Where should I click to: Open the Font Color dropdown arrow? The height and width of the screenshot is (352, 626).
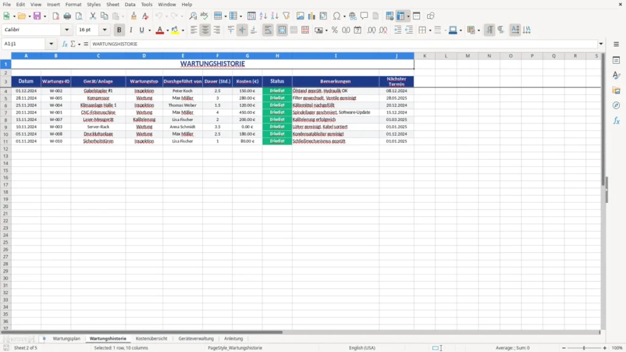point(168,31)
